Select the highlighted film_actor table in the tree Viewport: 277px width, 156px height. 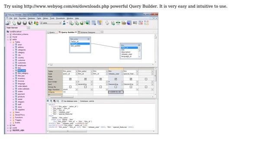tap(22, 71)
